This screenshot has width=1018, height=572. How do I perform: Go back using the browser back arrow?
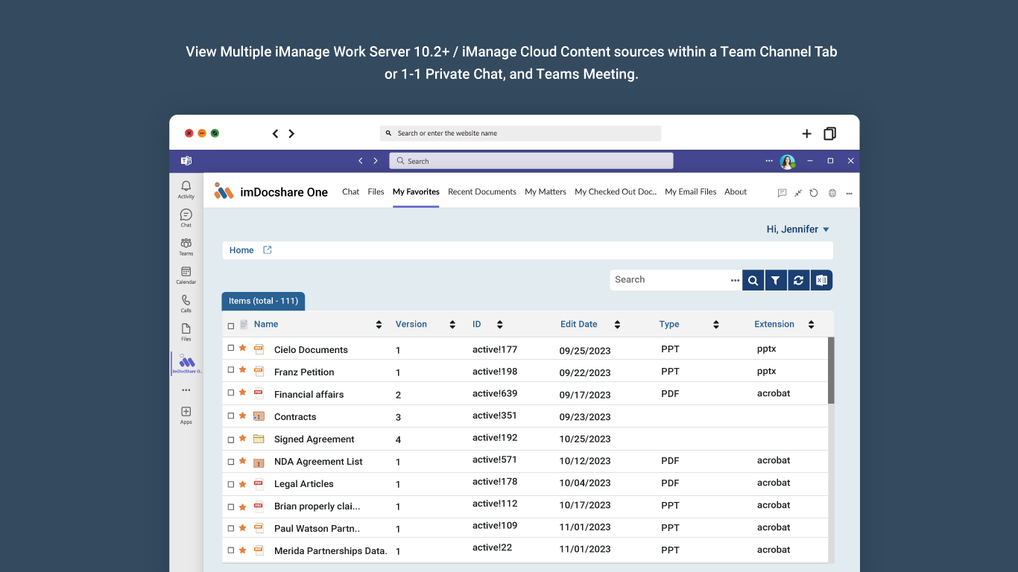pyautogui.click(x=275, y=133)
